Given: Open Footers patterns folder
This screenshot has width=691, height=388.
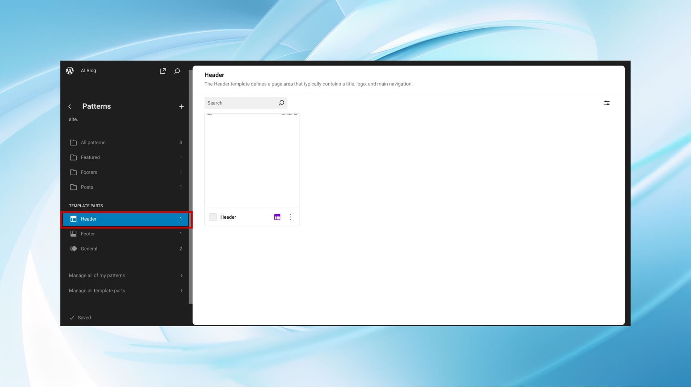Looking at the screenshot, I should pos(125,172).
